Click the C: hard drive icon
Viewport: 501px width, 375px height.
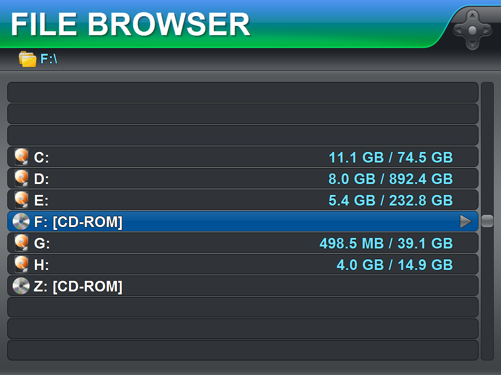pos(22,157)
